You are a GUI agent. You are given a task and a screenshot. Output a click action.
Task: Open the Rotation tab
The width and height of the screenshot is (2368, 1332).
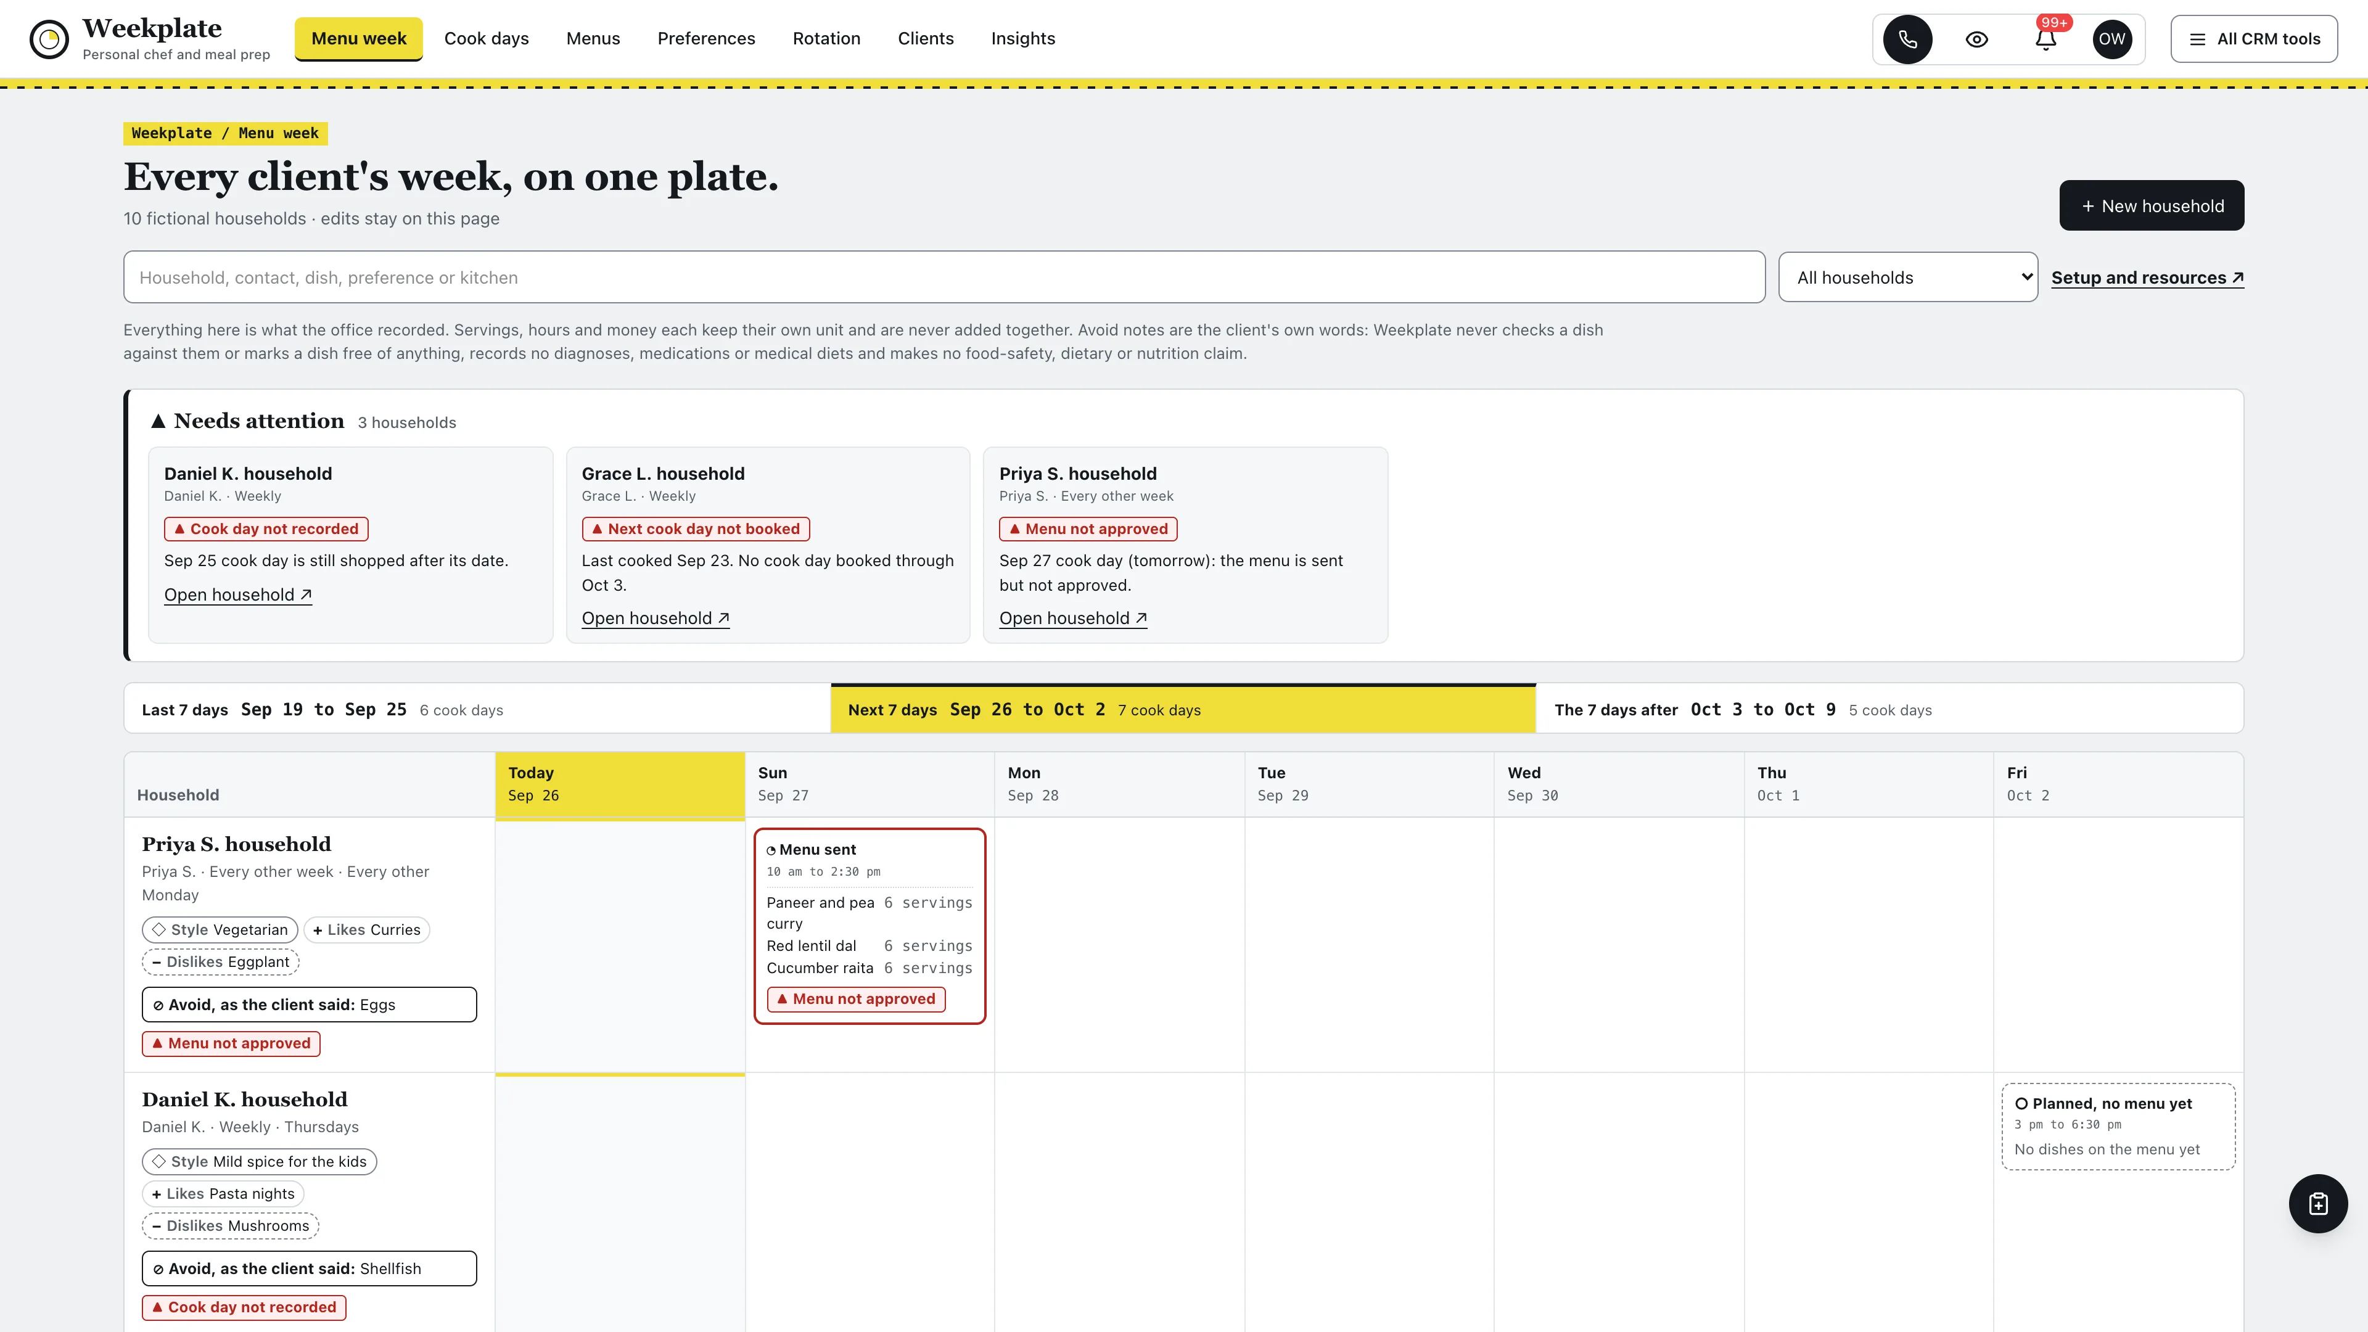point(826,39)
